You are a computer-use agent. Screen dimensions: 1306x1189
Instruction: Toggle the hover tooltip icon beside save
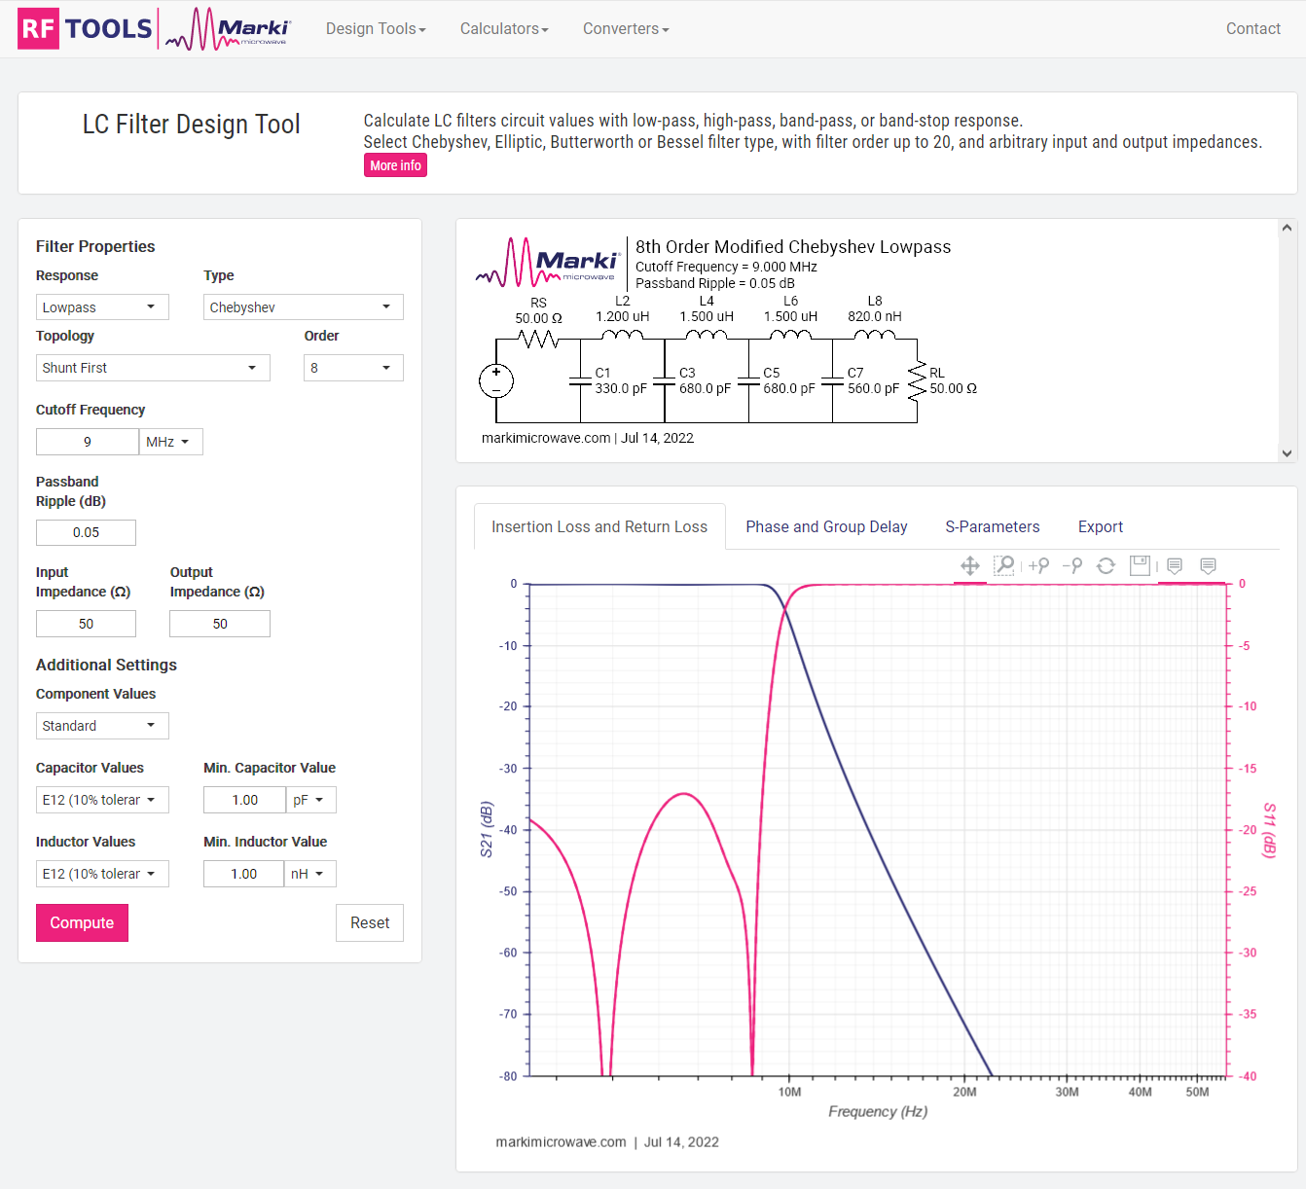click(1175, 566)
